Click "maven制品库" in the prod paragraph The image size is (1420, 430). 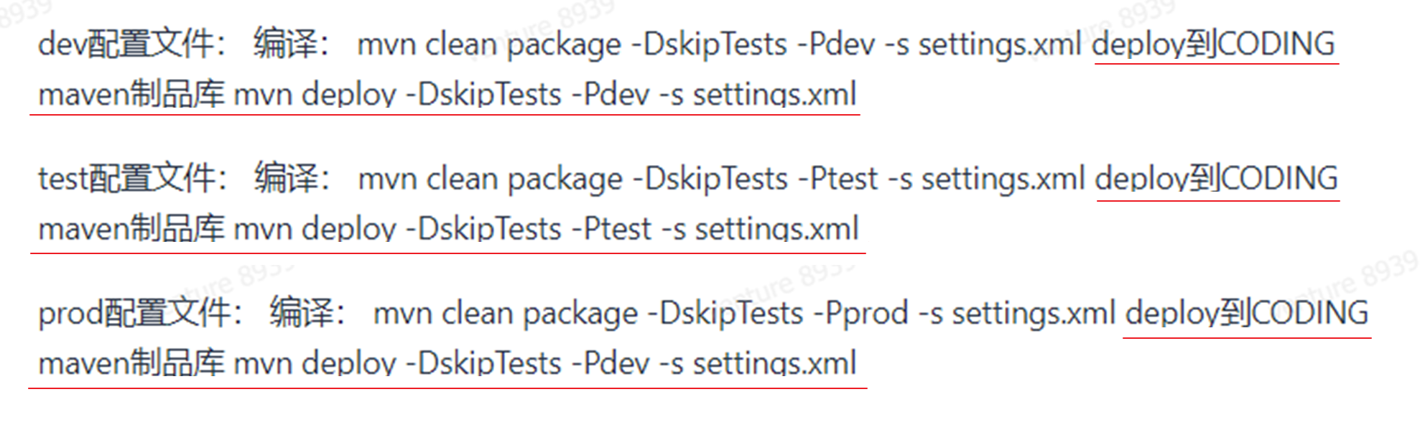[131, 363]
